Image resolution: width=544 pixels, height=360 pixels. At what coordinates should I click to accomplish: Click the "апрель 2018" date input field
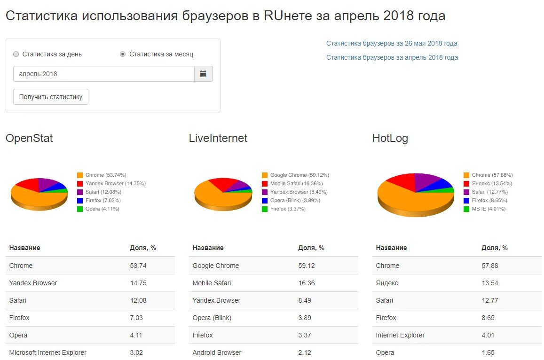pyautogui.click(x=104, y=74)
